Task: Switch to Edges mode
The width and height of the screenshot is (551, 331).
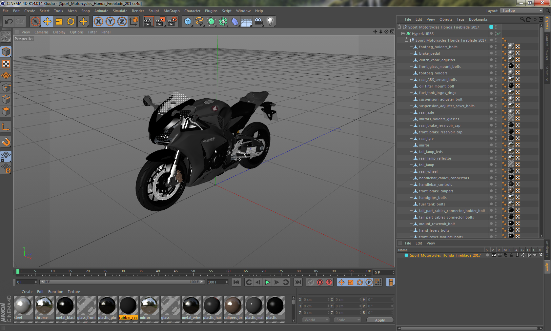Action: coord(6,99)
